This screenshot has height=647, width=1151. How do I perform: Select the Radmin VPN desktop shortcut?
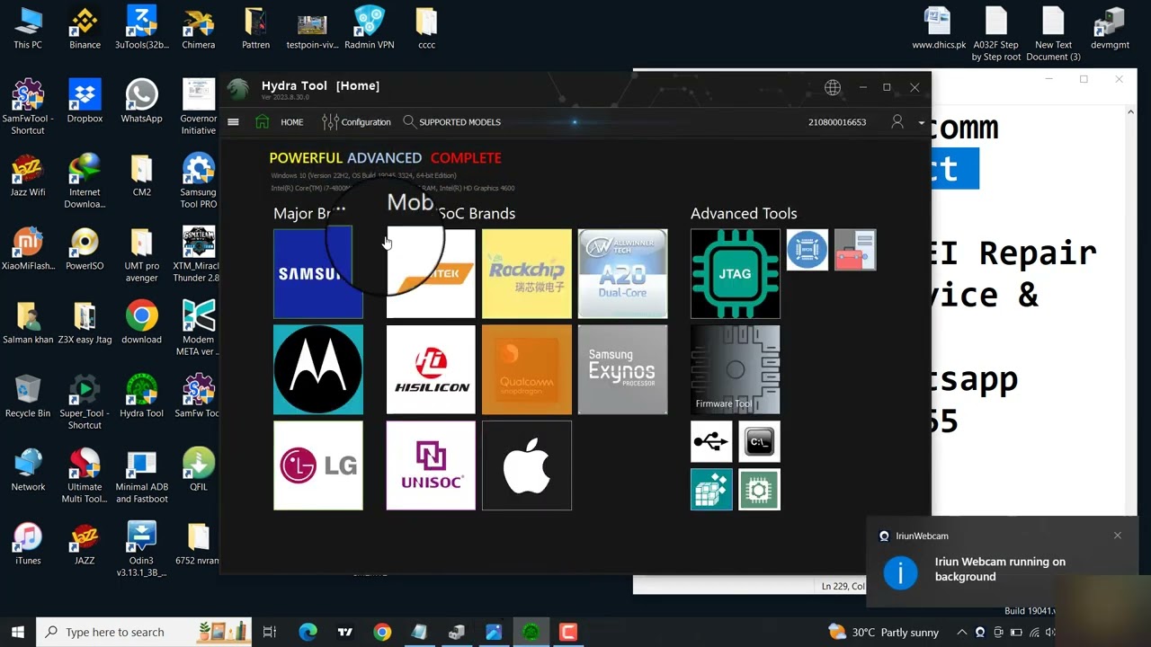370,29
